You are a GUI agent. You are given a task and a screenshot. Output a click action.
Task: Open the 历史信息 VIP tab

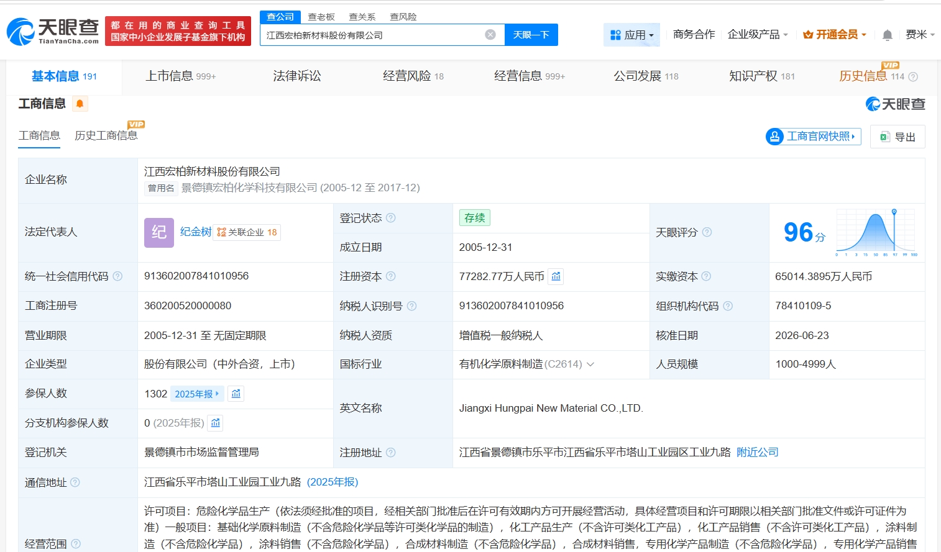pos(871,76)
